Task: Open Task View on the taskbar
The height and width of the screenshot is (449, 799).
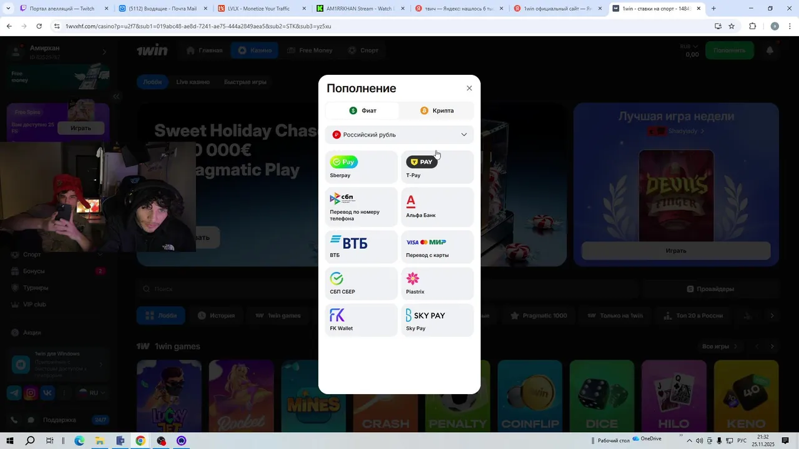Action: pyautogui.click(x=50, y=441)
